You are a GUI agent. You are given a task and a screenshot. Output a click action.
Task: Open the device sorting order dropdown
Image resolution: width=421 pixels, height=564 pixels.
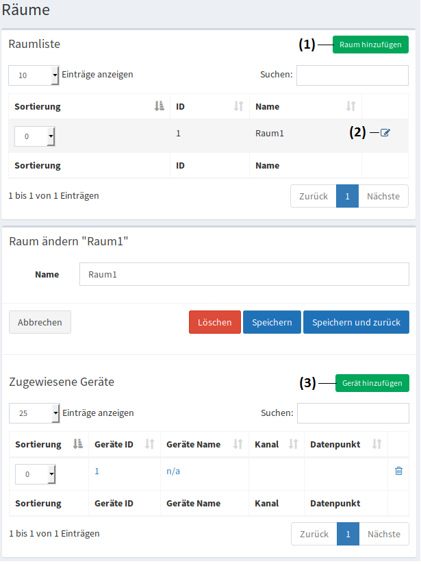pos(35,474)
